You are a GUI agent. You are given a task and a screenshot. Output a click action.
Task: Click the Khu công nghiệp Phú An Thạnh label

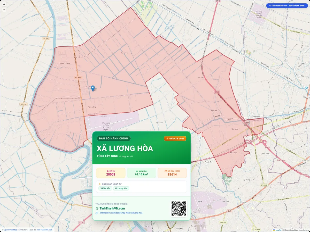pos(106,126)
